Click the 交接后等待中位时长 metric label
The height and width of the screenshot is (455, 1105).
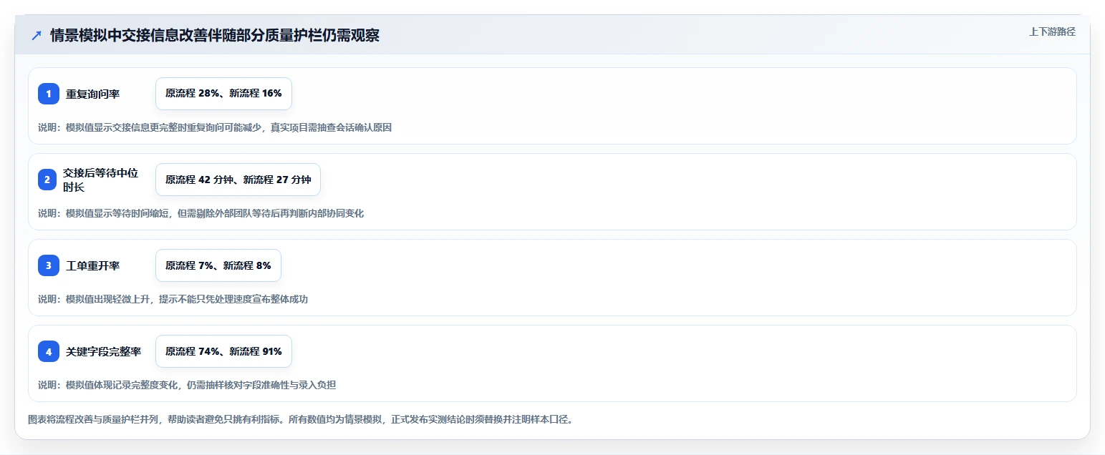[100, 180]
